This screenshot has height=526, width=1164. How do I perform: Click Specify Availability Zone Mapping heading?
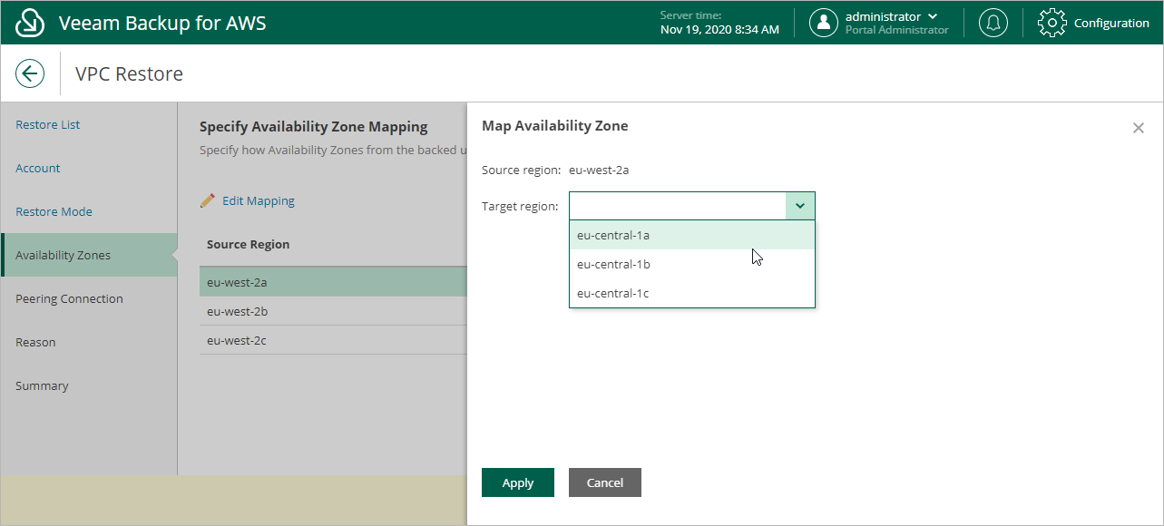pyautogui.click(x=314, y=127)
